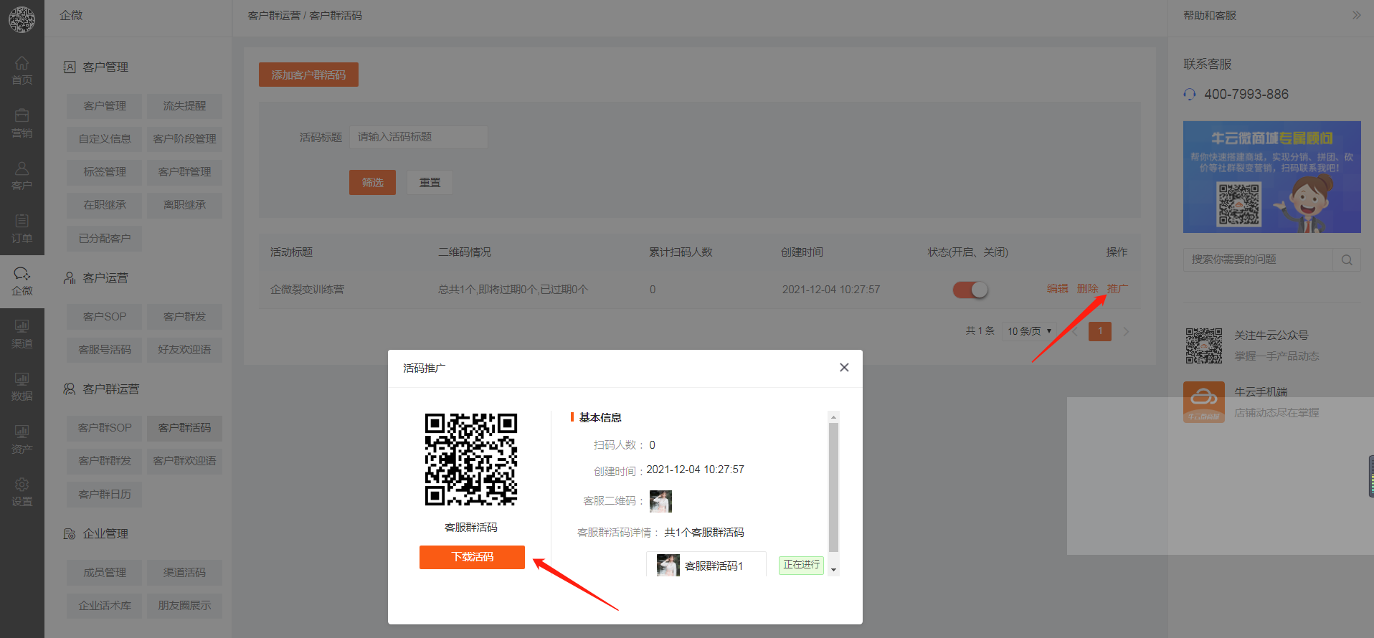Click 删除 link for 企微裂变训练营
The image size is (1374, 638).
(1087, 289)
